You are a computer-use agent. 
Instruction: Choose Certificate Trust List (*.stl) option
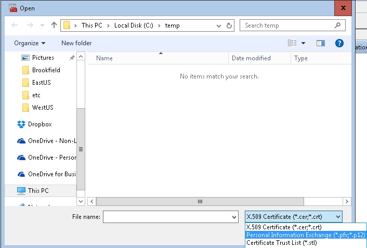(306, 243)
